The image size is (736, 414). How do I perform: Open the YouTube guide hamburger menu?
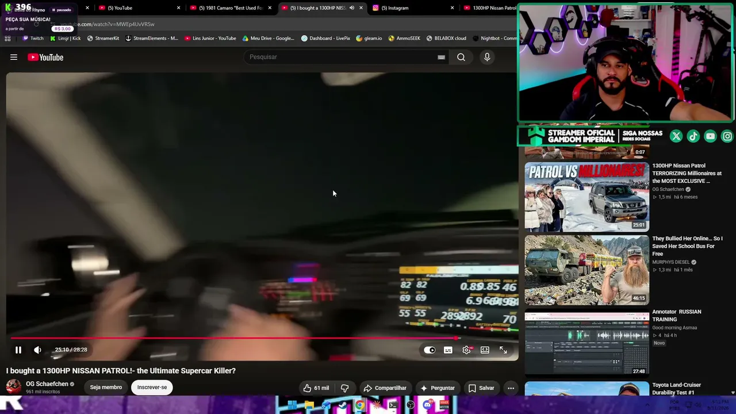14,57
